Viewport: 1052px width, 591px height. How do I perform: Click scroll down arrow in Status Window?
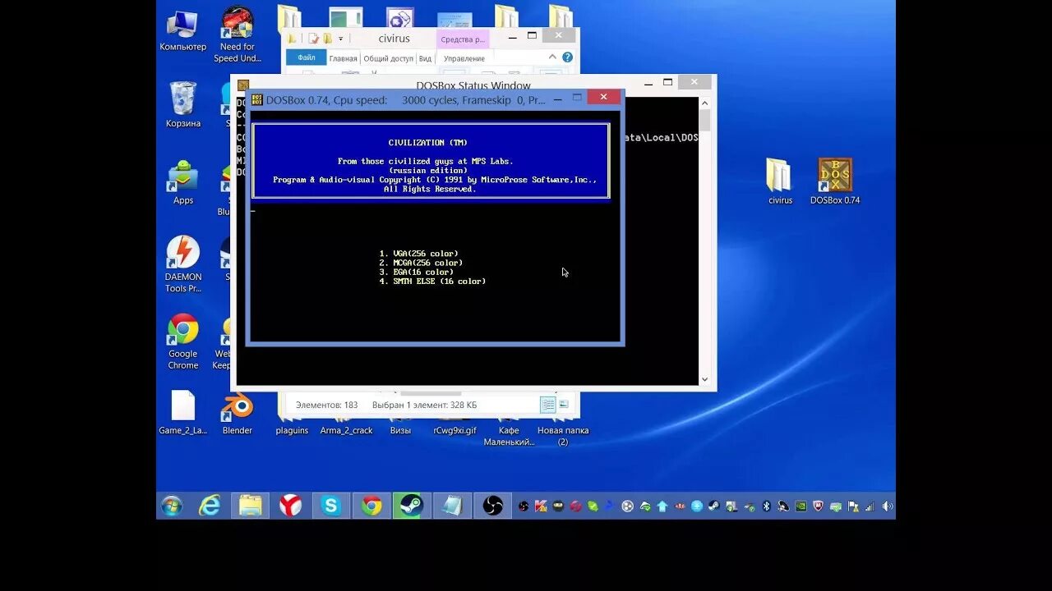tap(704, 379)
